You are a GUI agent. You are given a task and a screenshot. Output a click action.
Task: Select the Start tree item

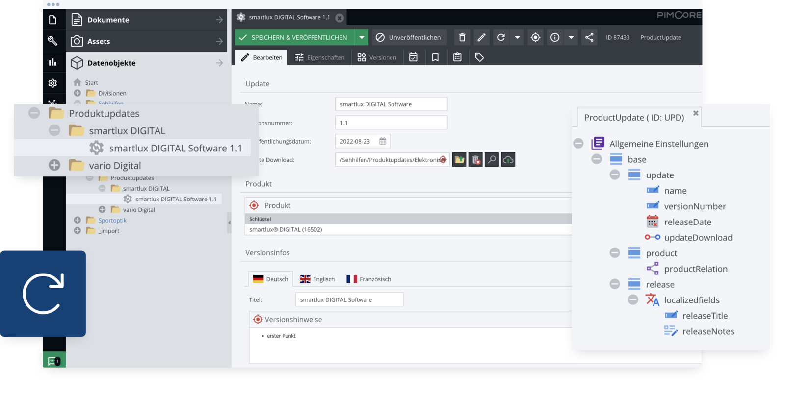92,82
